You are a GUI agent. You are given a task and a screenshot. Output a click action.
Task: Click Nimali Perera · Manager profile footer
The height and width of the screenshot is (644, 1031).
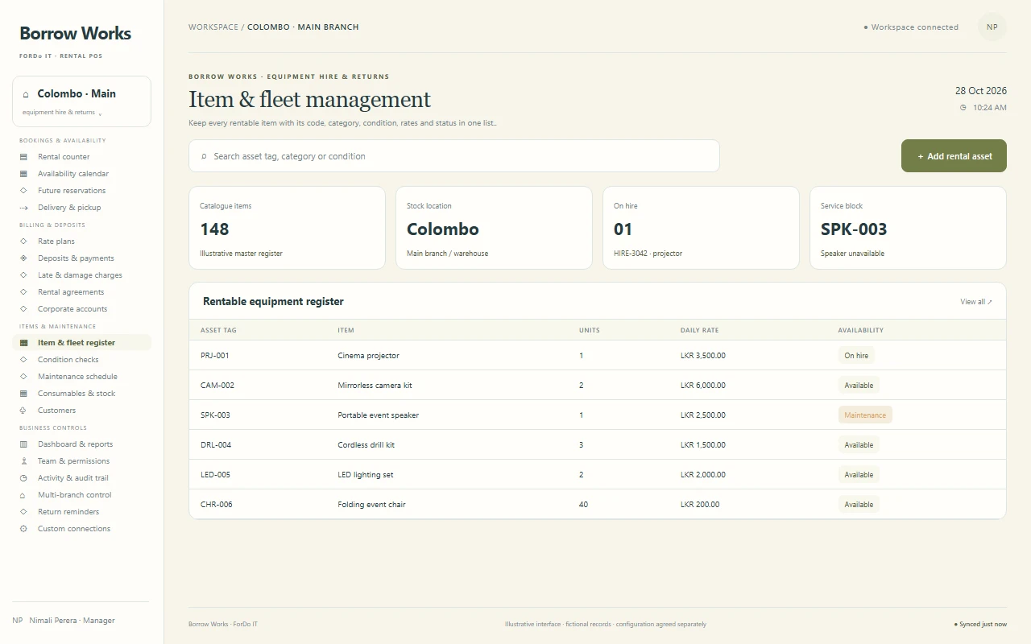(x=64, y=621)
